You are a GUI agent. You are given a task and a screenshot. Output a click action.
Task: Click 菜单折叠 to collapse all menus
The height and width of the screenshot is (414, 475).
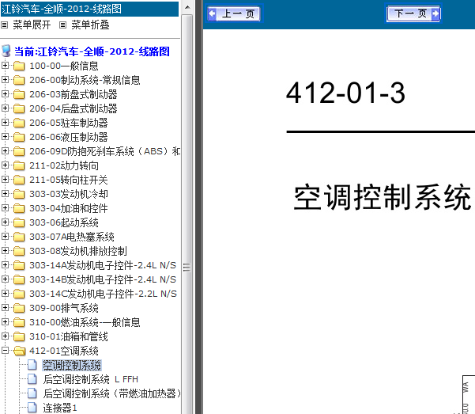(x=90, y=25)
